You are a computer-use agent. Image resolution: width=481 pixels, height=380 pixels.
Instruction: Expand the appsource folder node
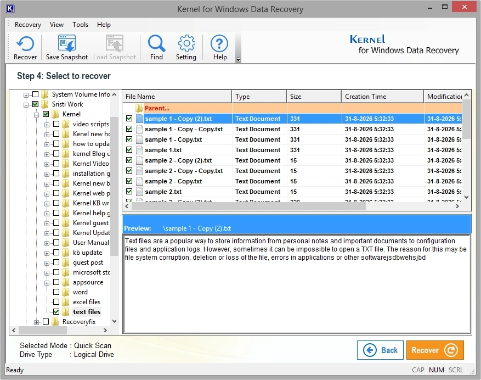tap(47, 283)
